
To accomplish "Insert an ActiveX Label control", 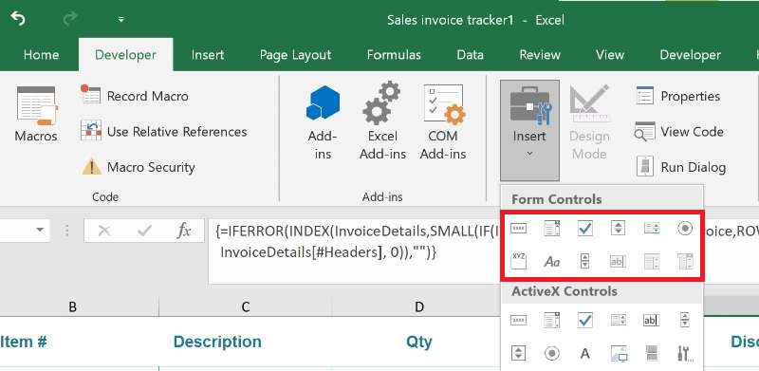I will click(x=585, y=354).
